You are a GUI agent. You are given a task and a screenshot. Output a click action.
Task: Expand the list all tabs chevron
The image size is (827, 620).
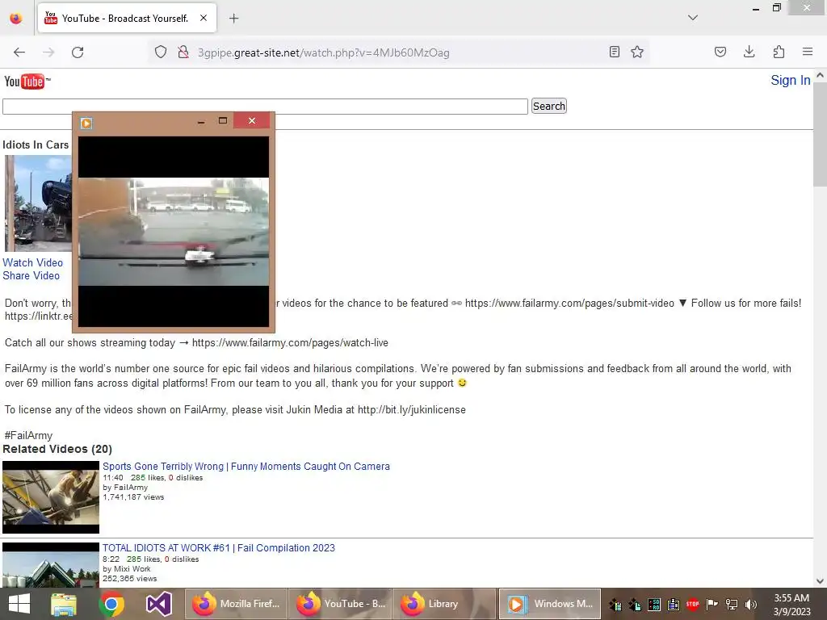pos(692,18)
